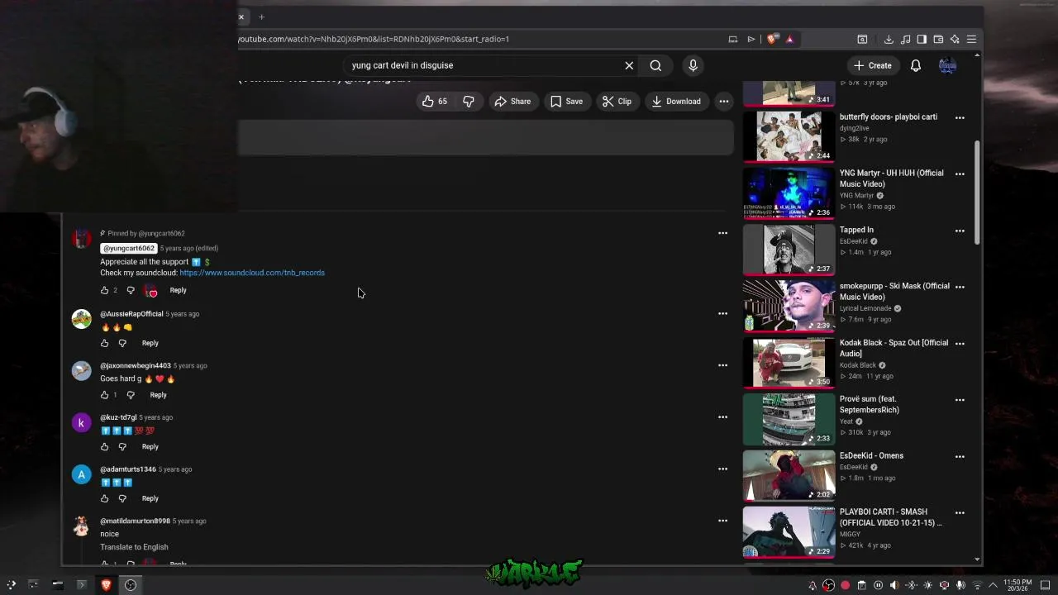Open options for @adamturts1346 comment

tap(722, 469)
